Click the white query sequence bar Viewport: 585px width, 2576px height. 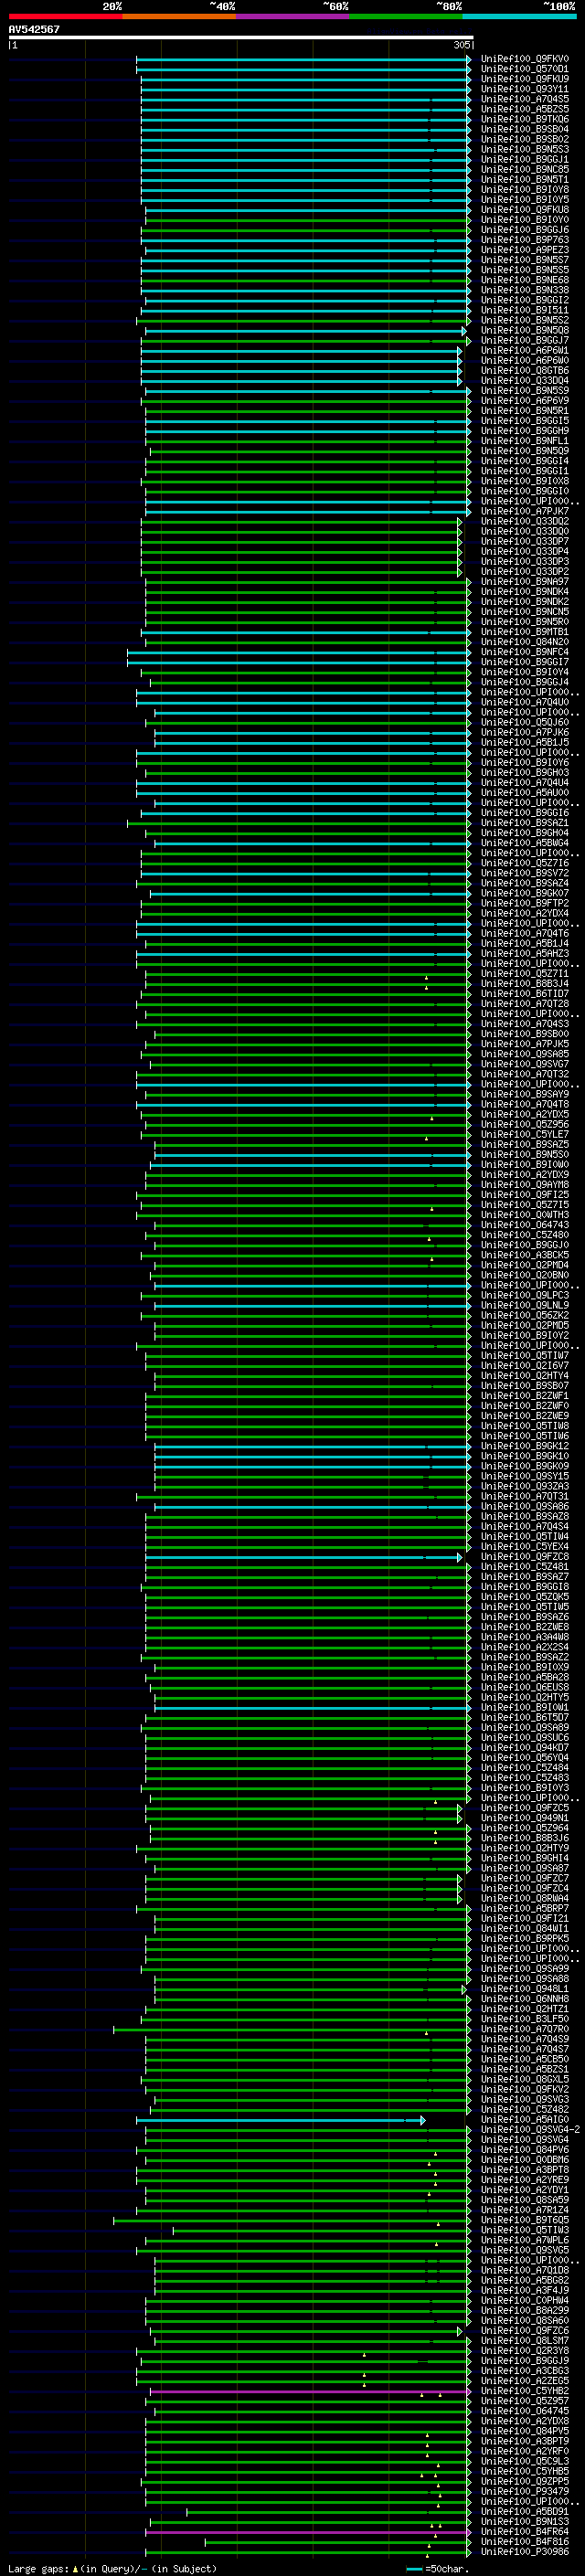241,37
